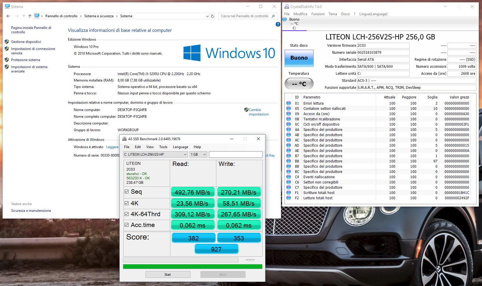Click status dot for Acceso da (ore) row
482x286 pixels.
(289, 114)
